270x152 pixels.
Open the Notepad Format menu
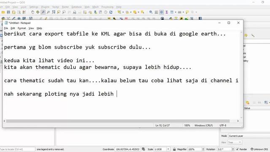coord(22,28)
